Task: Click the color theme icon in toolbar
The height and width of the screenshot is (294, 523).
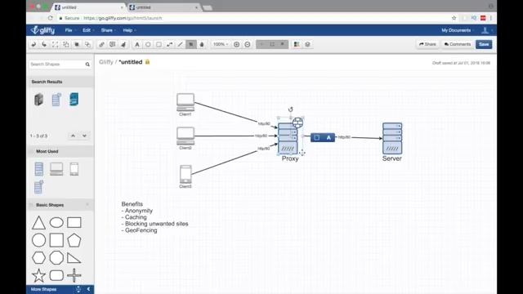Action: (297, 44)
